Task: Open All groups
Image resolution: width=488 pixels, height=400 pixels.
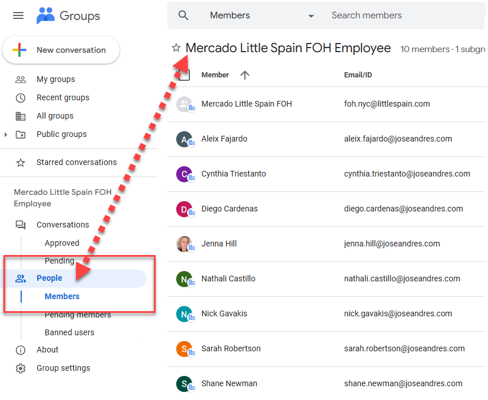Action: pyautogui.click(x=55, y=116)
